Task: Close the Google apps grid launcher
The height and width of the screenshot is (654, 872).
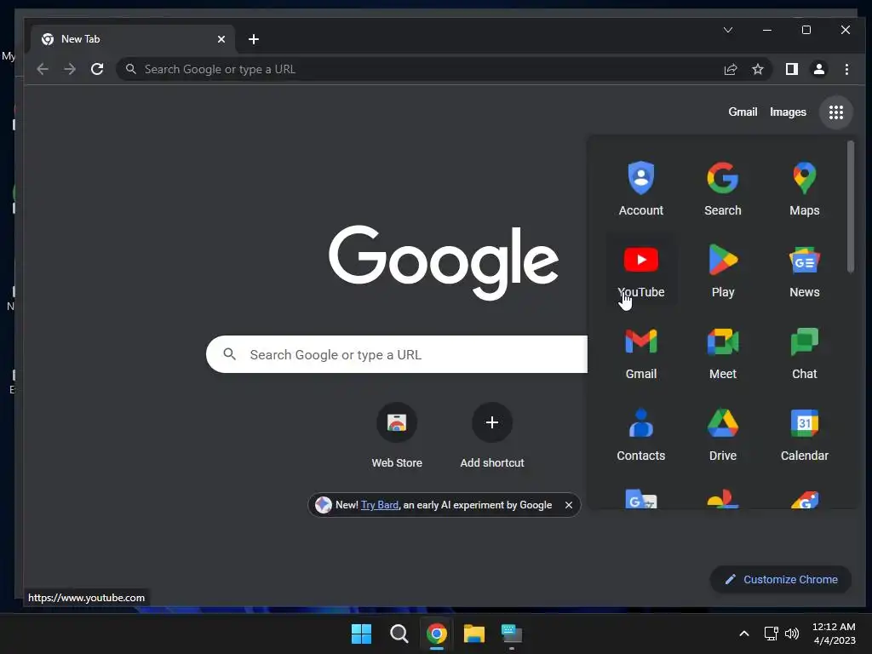Action: 836,112
